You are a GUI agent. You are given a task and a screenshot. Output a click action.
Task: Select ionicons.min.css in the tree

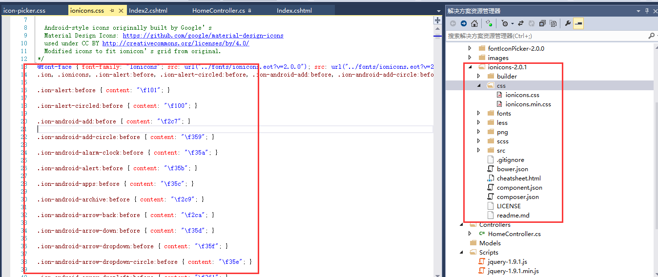(528, 104)
